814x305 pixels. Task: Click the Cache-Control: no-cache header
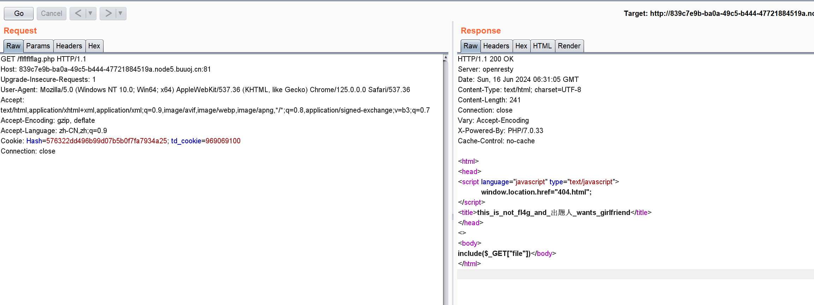coord(496,141)
